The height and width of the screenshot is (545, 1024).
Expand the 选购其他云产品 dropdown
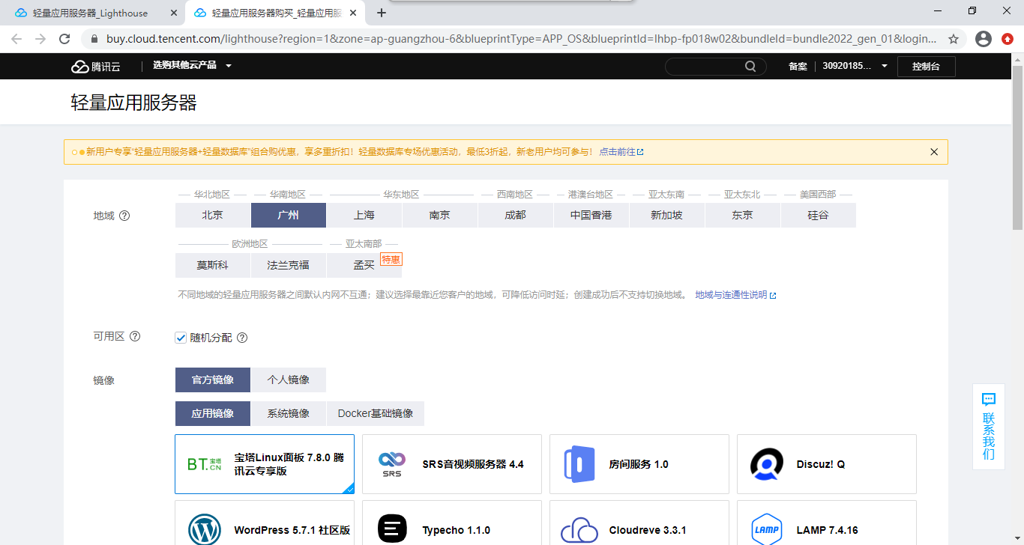(x=184, y=66)
